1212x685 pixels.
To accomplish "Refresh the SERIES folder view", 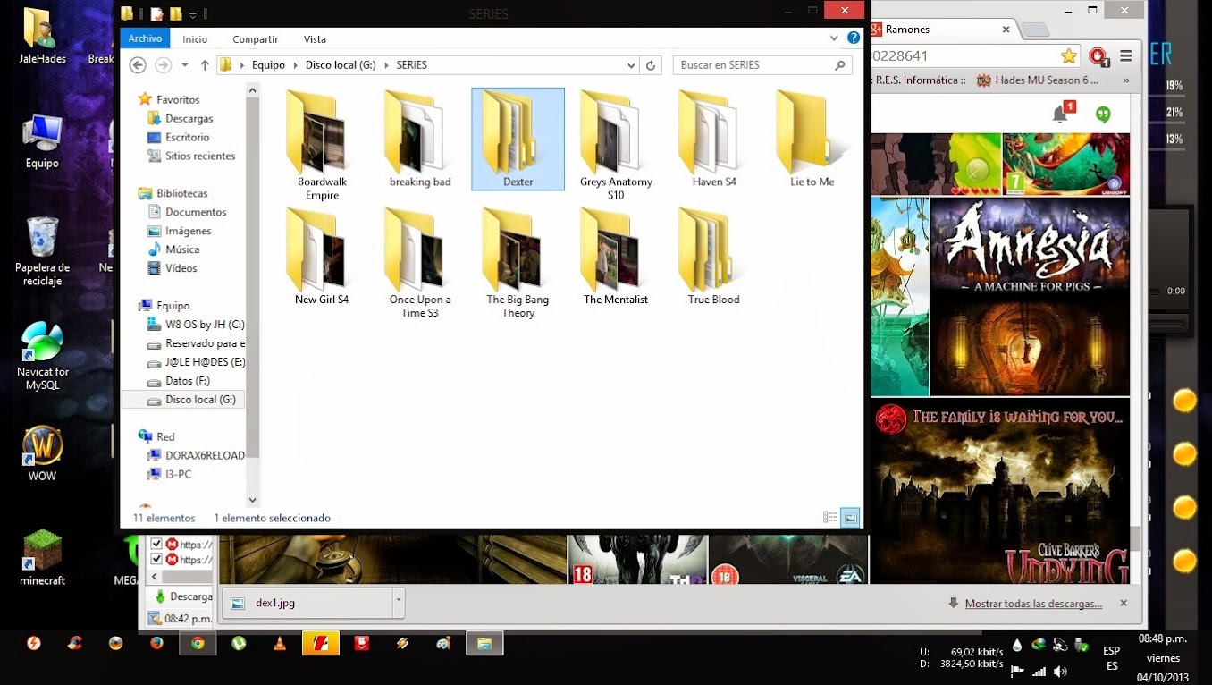I will point(651,65).
